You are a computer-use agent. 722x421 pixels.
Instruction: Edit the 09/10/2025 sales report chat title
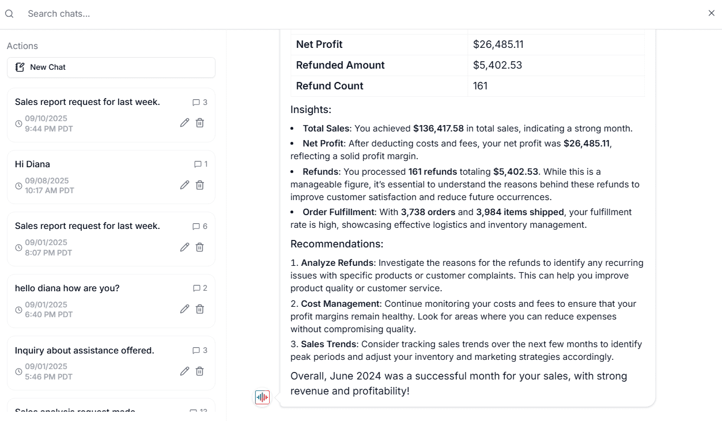tap(184, 123)
